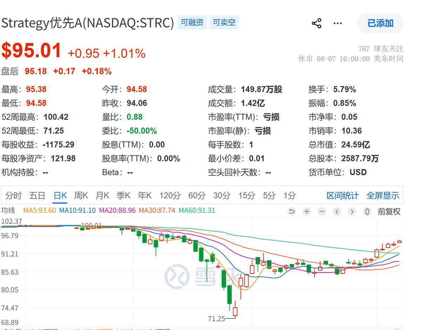Screen dimensions: 421x330
Task: Click the 52周最低 value 71.25 in stats
Action: coord(54,131)
